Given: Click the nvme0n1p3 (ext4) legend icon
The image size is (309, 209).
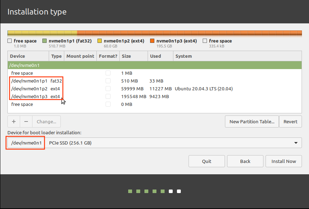Looking at the screenshot, I should click(x=153, y=41).
